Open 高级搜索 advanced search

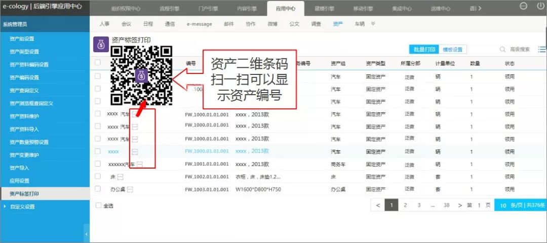pos(520,50)
